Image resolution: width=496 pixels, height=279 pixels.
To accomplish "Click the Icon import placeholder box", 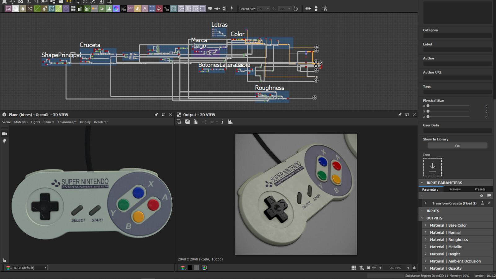I will coord(432,167).
